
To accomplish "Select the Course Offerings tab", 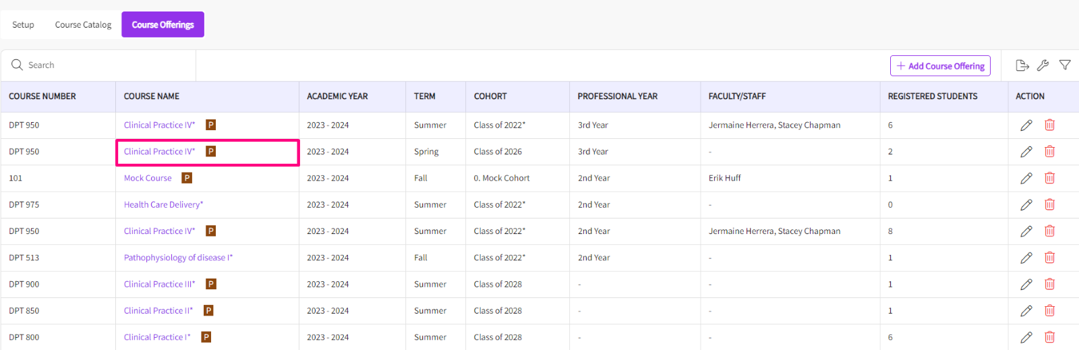I will point(163,25).
